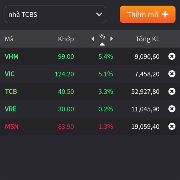Remove VRE from the list
180x180 pixels.
pos(172,109)
